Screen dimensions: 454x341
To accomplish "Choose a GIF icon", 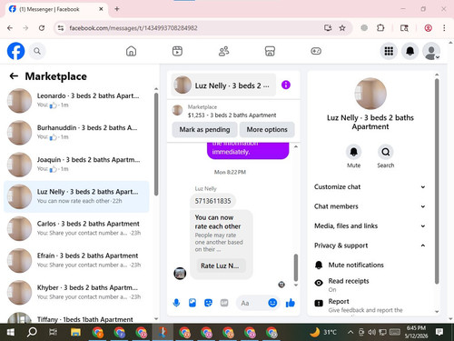I will point(224,303).
